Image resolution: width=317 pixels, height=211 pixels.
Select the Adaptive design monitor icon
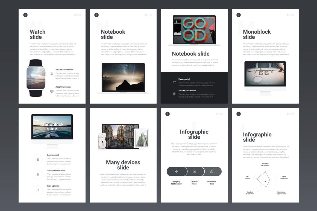point(51,91)
